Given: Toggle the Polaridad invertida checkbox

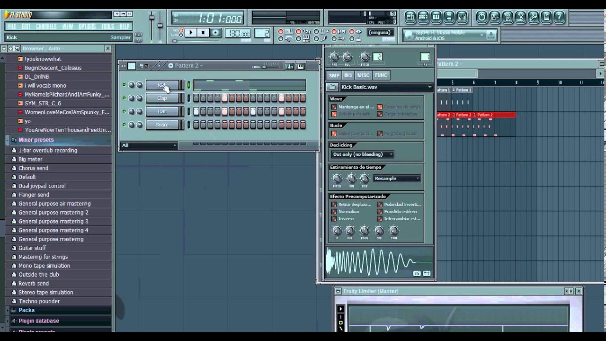Looking at the screenshot, I should click(x=380, y=205).
